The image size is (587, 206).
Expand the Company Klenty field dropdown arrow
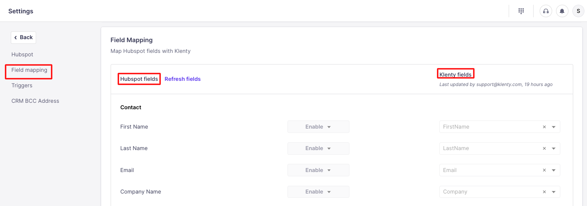tap(553, 192)
